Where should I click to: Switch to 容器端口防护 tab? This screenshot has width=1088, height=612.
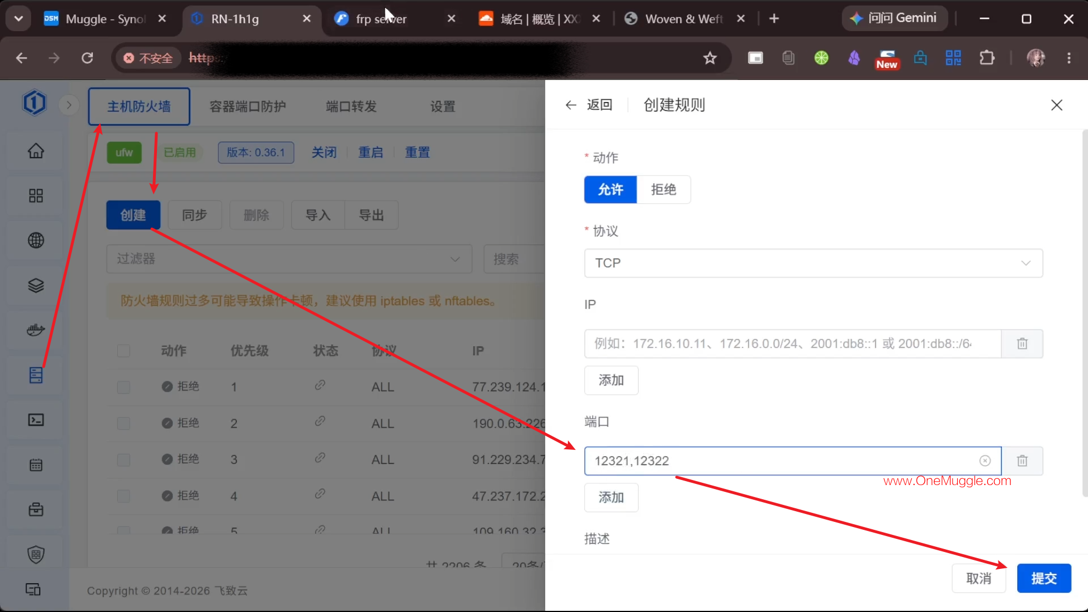point(248,107)
